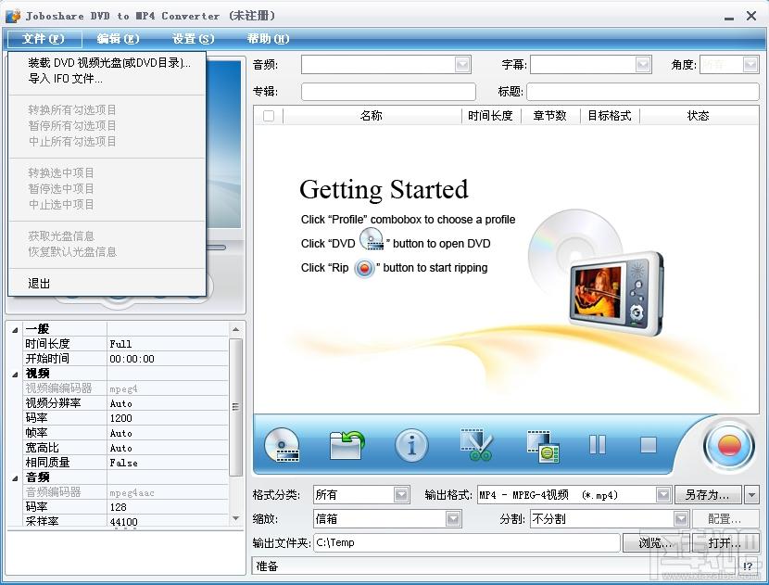Open the 角度 dropdown

coord(750,64)
